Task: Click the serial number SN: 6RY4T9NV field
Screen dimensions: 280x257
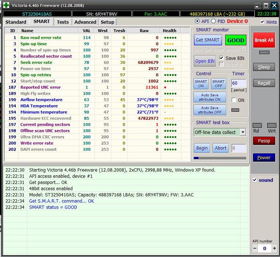Action: [102, 14]
